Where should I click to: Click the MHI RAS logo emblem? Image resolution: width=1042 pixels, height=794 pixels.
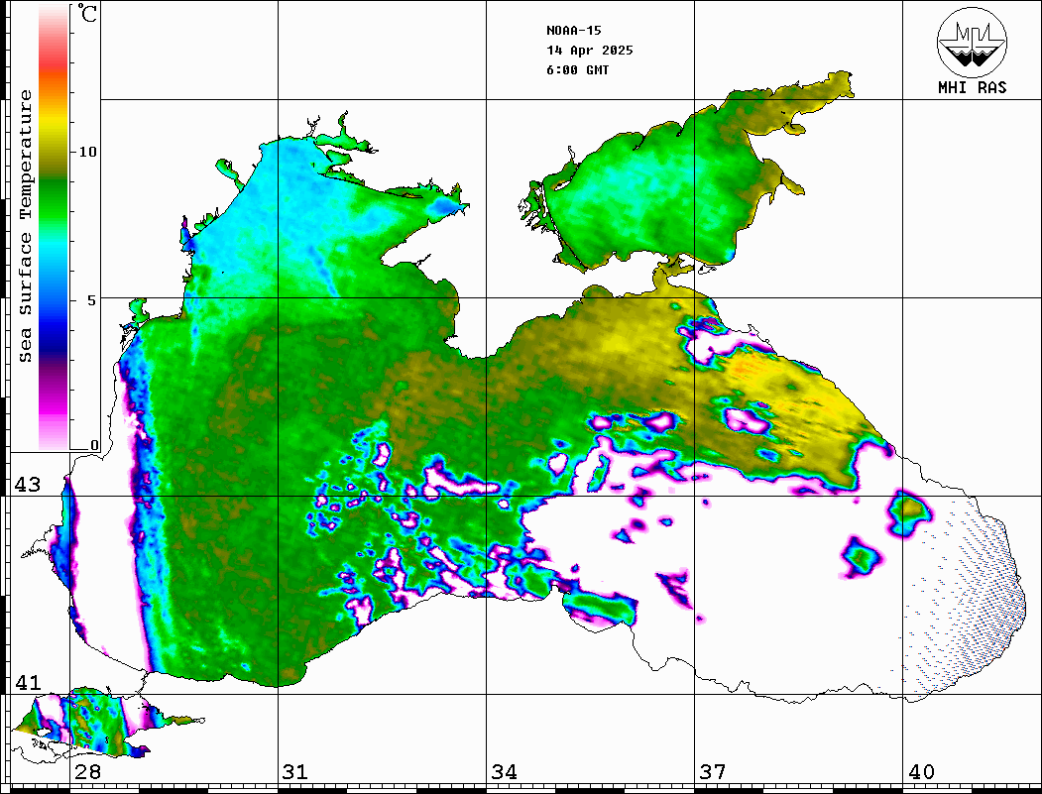pyautogui.click(x=973, y=42)
